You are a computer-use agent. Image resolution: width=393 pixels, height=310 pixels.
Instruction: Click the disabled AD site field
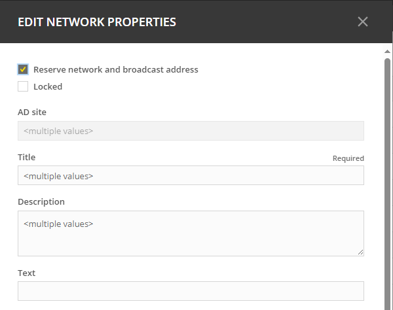coord(190,131)
